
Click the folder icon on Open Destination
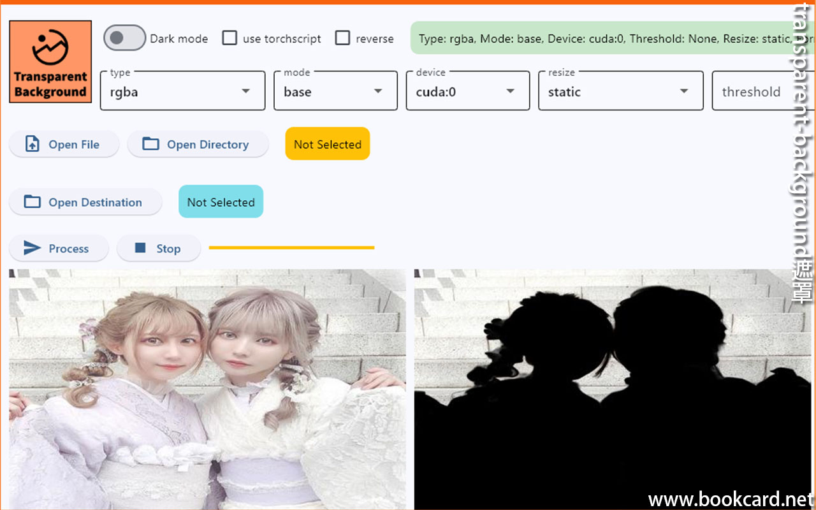(32, 202)
